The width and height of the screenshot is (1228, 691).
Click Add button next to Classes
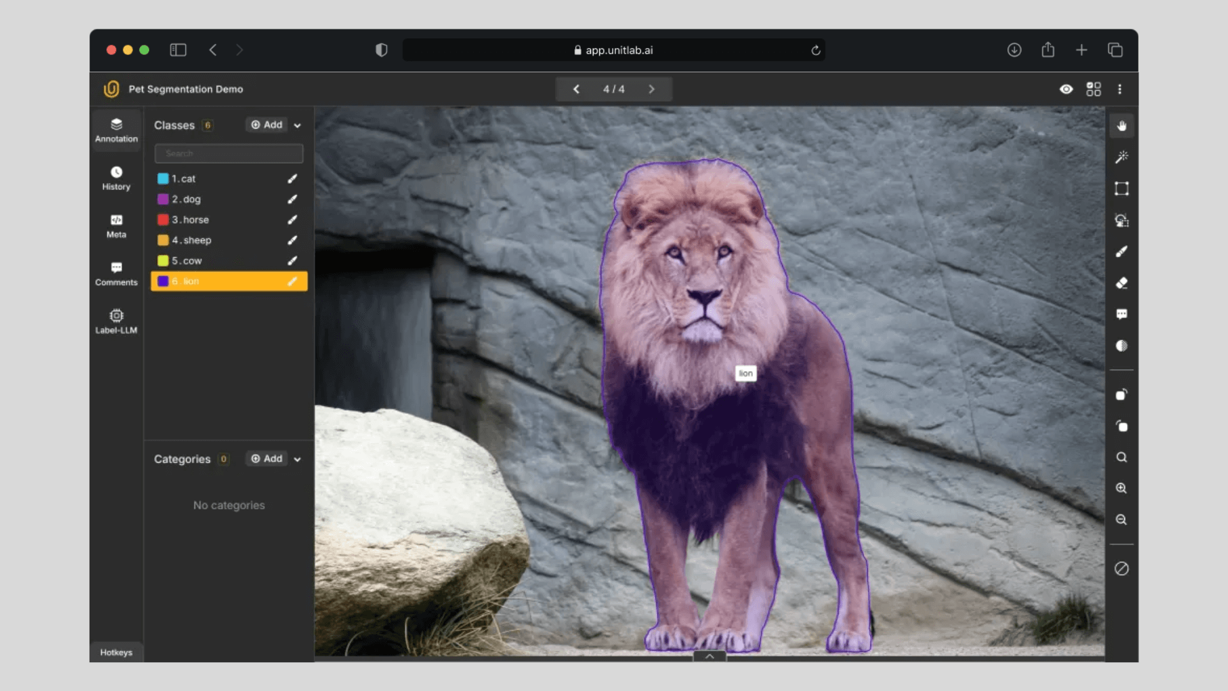[267, 125]
